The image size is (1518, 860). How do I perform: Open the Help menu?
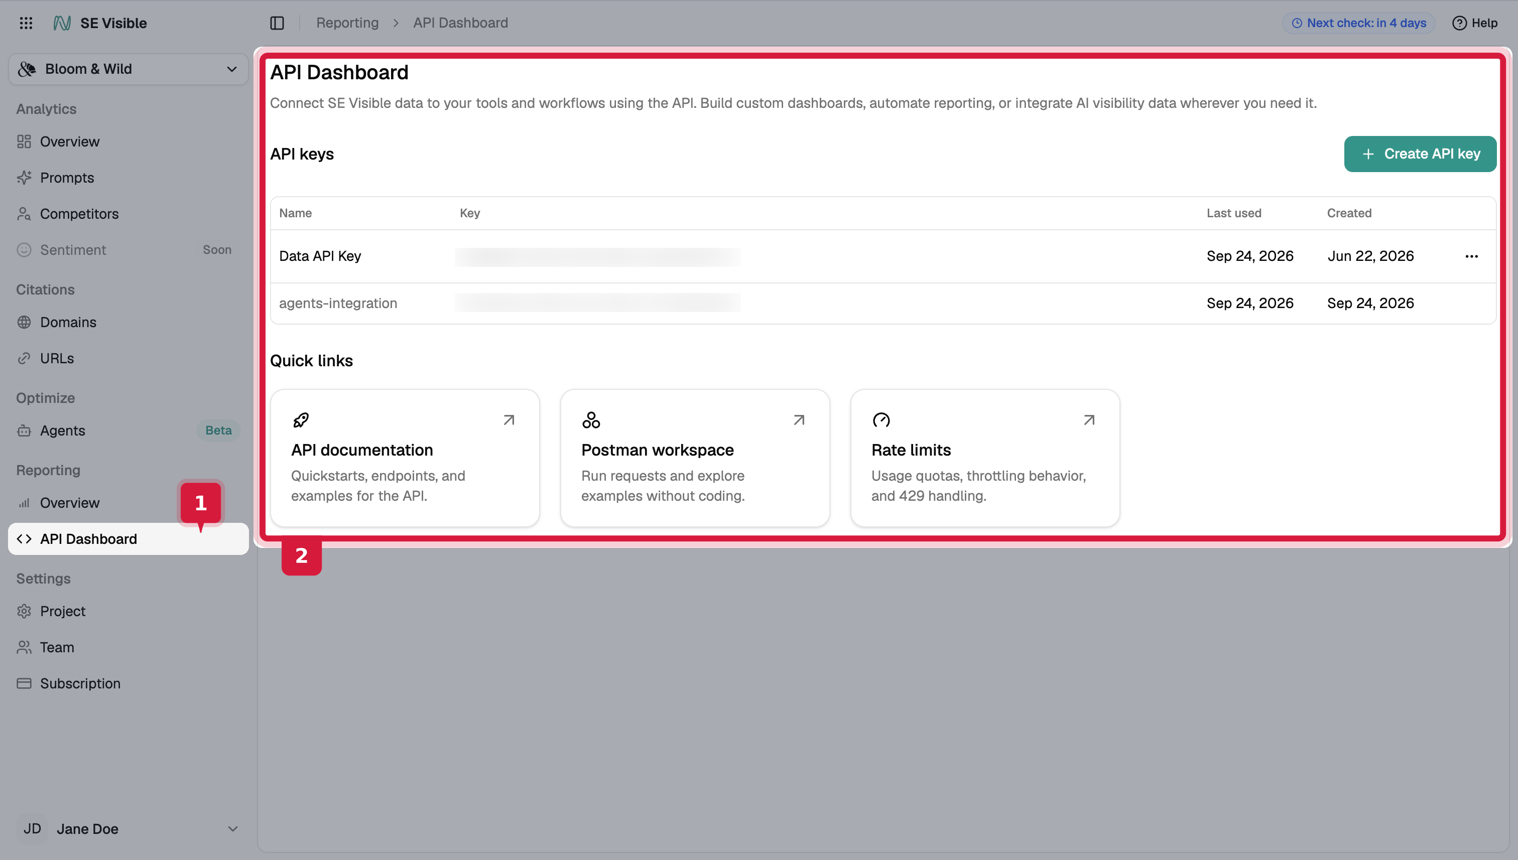click(x=1475, y=23)
